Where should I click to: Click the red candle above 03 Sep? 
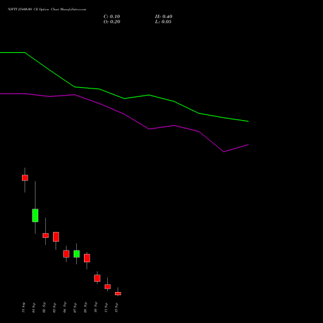point(56,236)
